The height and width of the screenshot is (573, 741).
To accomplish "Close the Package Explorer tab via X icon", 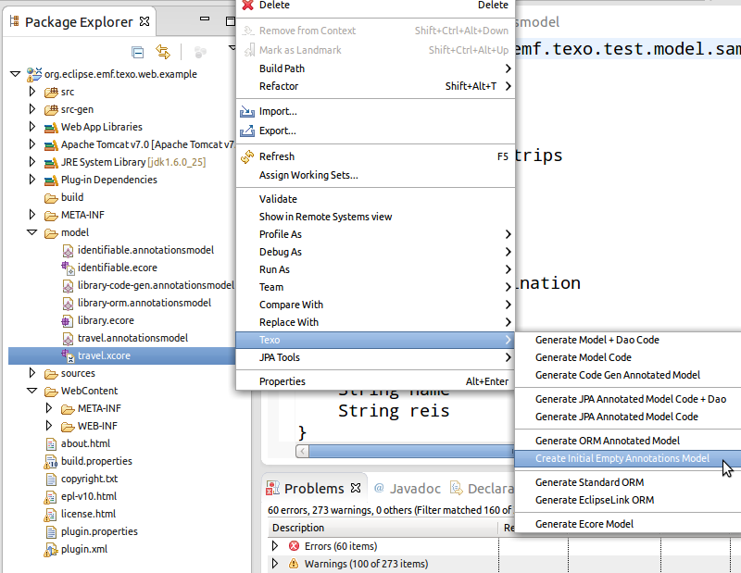I will click(x=144, y=21).
